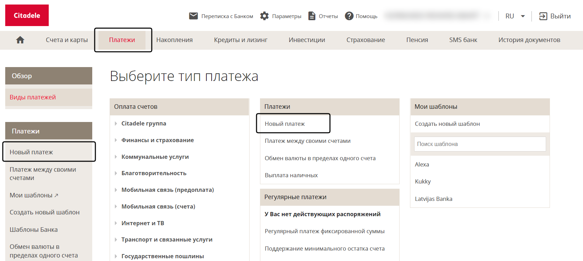
Task: Click the Выйти logout icon
Action: click(543, 16)
